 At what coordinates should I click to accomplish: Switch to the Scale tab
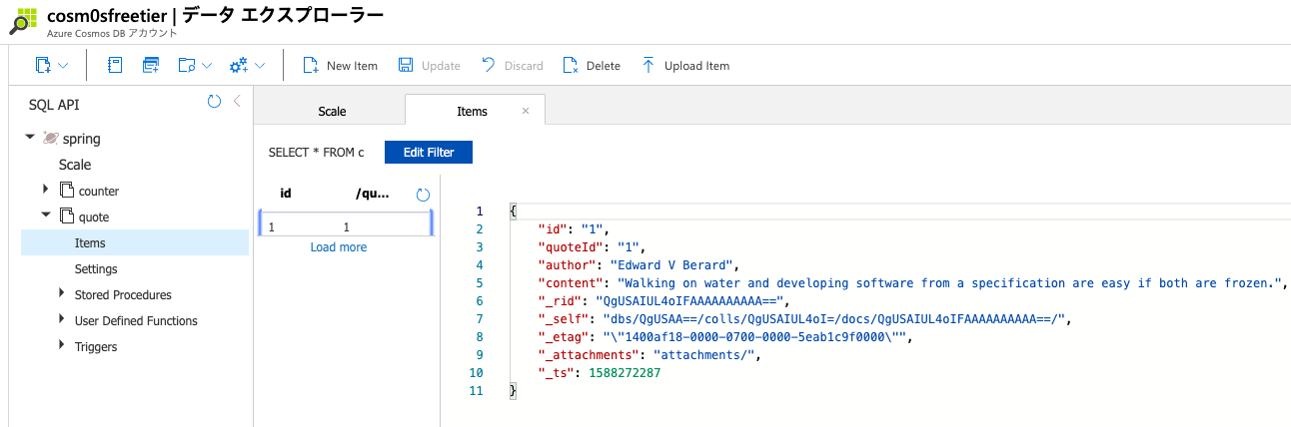[x=332, y=112]
